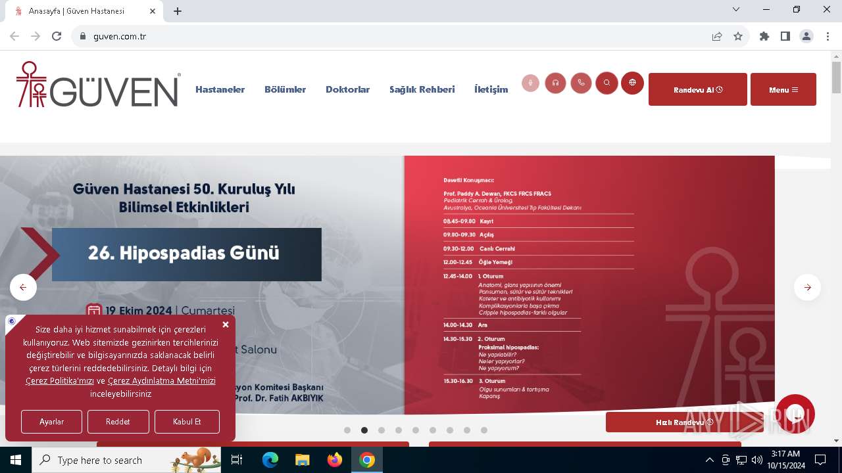This screenshot has width=842, height=473.
Task: Open the share page icon
Action: pyautogui.click(x=717, y=36)
